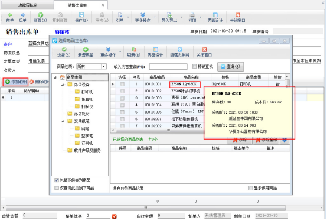Screen dimensions: 327x220
Task: Toggle the 精确查找 checkbox
Action: pos(194,66)
